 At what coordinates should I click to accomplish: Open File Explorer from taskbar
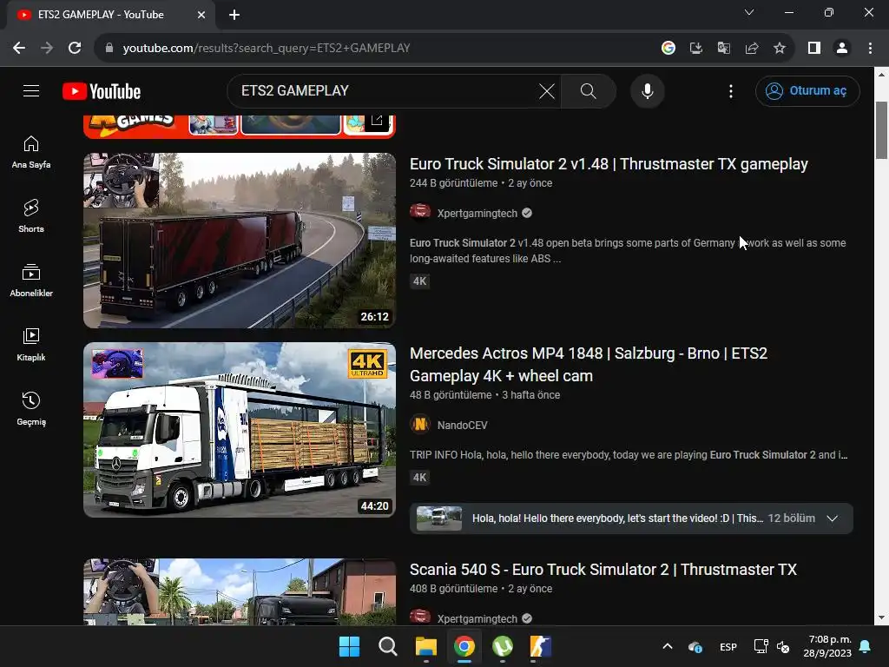tap(425, 646)
